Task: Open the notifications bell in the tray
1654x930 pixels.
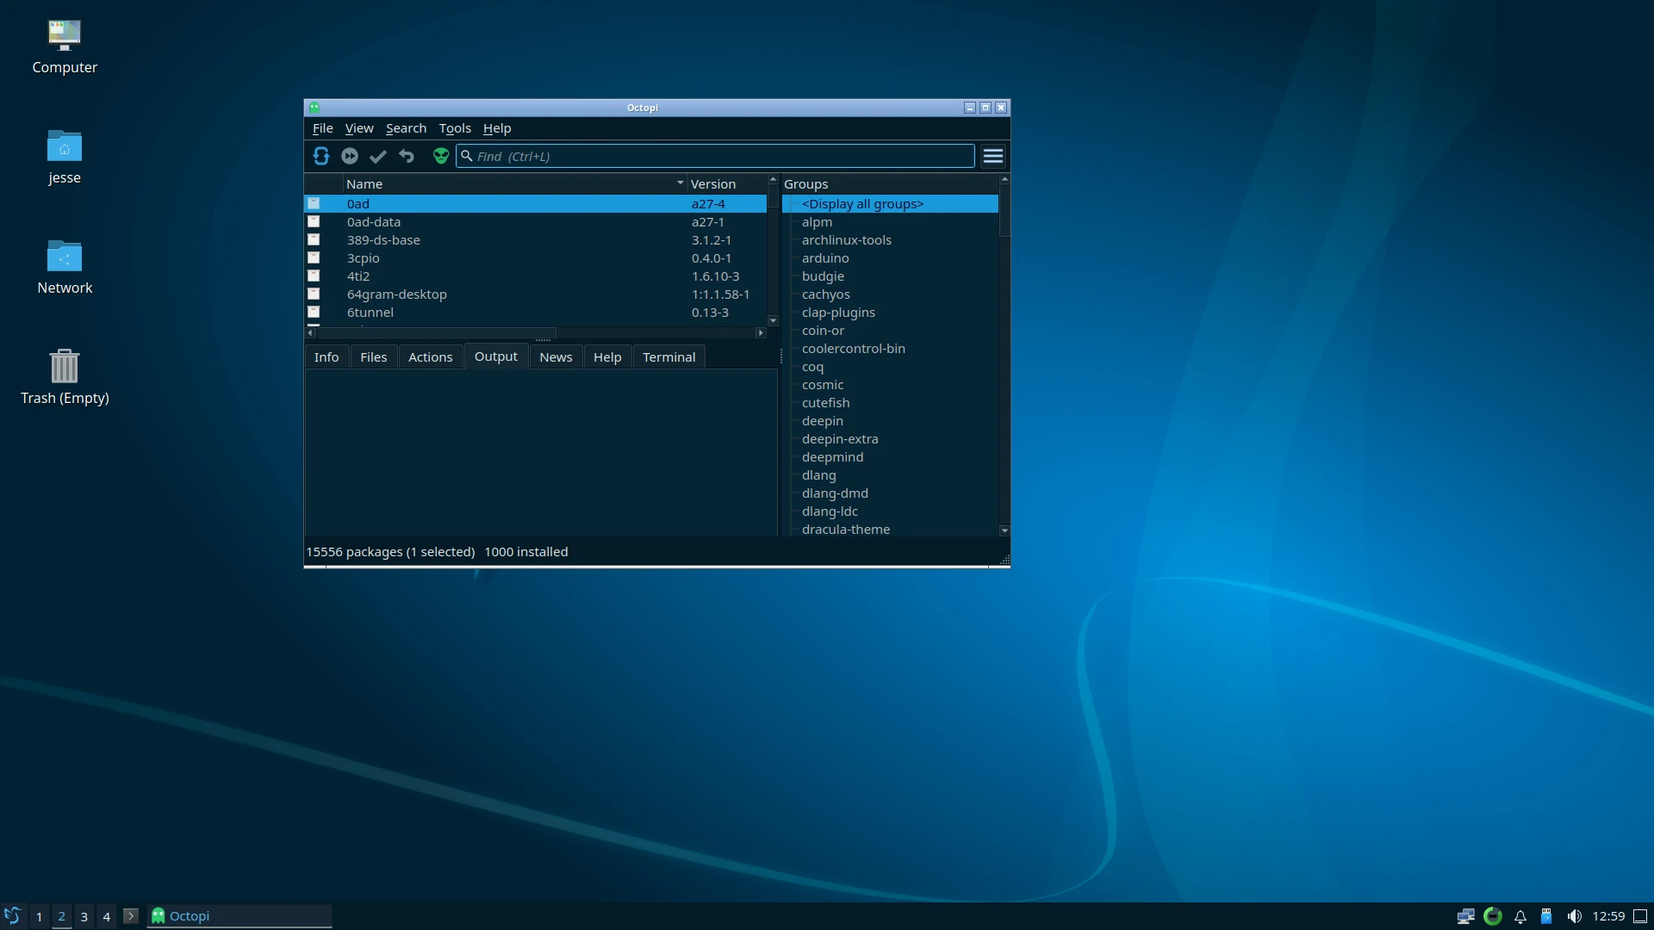Action: tap(1520, 916)
